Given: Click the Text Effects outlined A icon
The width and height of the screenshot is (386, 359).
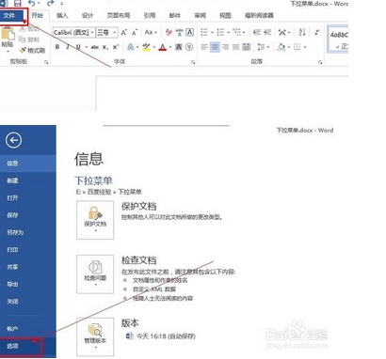Looking at the screenshot, I should [x=131, y=47].
